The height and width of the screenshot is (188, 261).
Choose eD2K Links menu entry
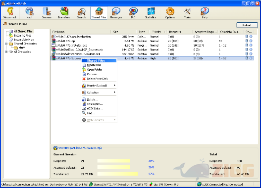(x=99, y=108)
